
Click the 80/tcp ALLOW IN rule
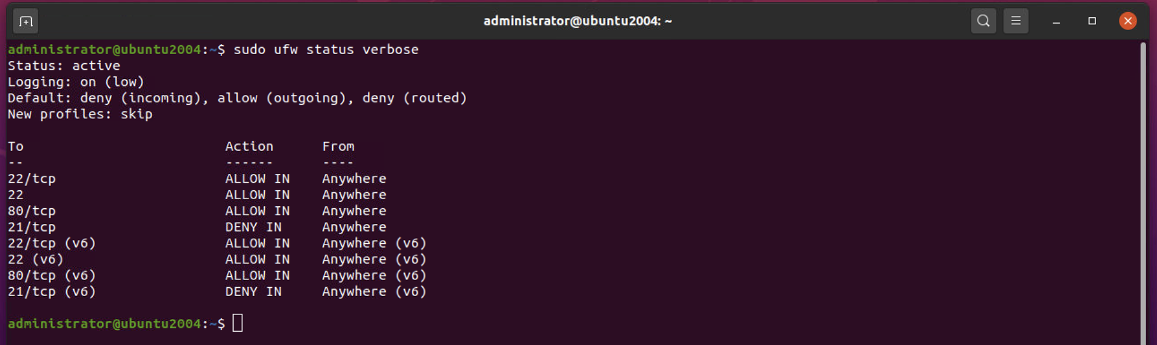tap(197, 211)
